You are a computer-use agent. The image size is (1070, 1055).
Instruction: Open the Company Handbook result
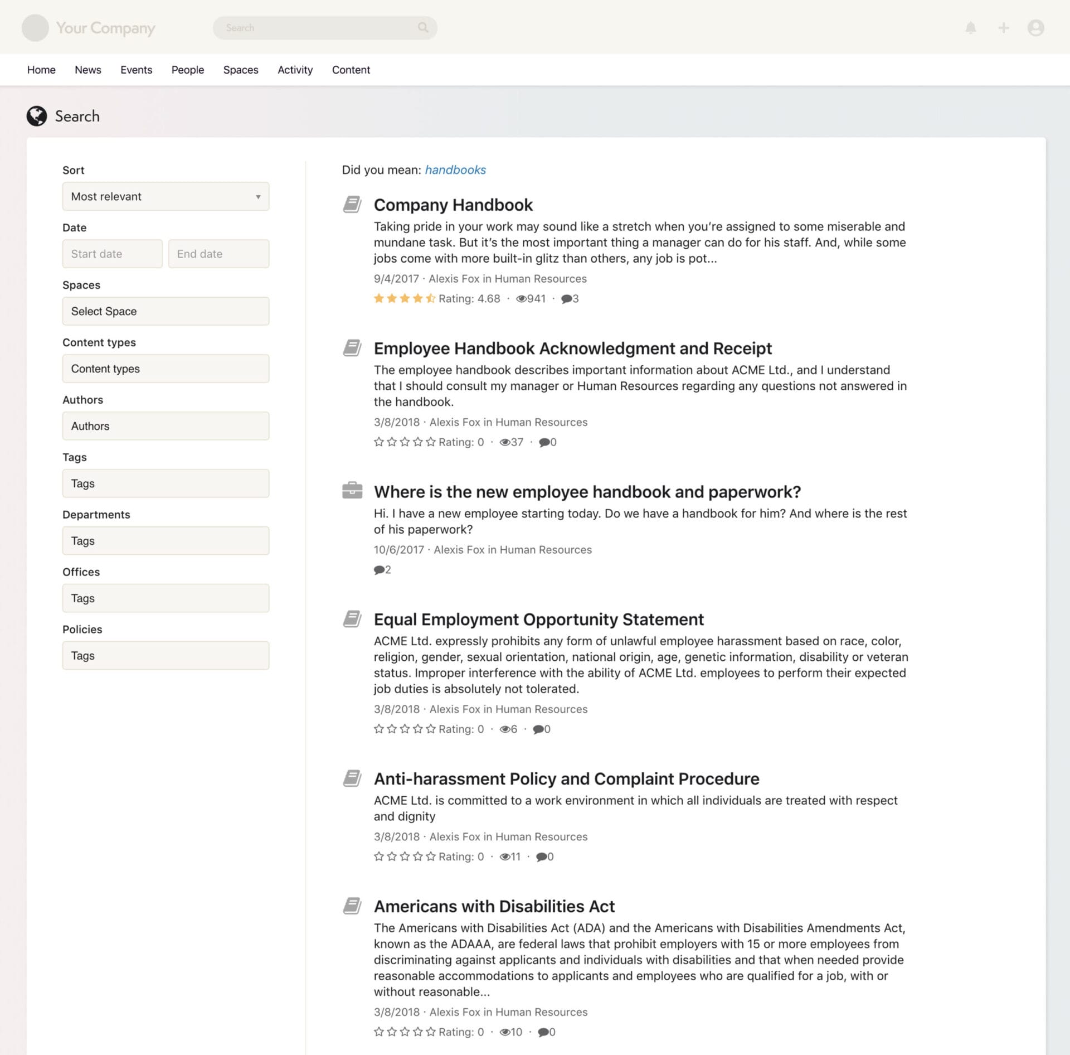tap(453, 205)
